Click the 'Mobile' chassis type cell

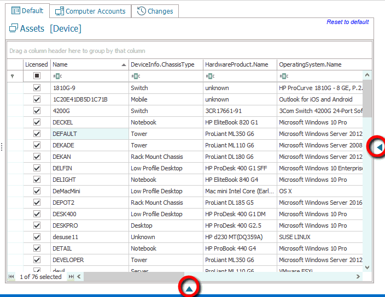point(166,99)
